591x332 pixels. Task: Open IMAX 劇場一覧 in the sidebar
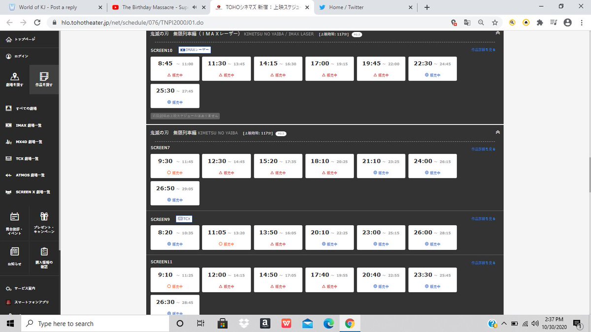pos(23,125)
